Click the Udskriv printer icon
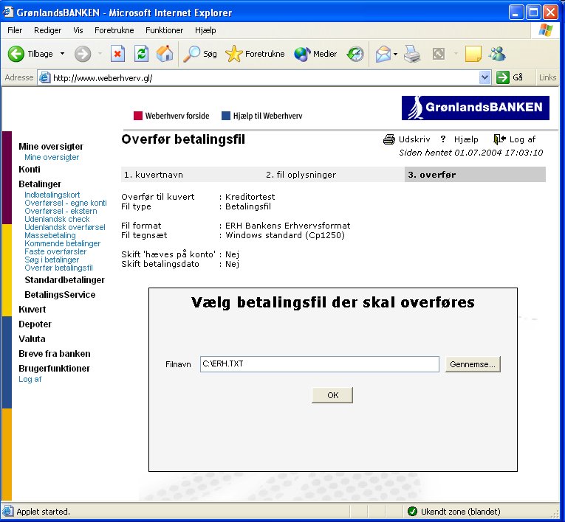Viewport: 565px width, 522px height. pyautogui.click(x=388, y=139)
